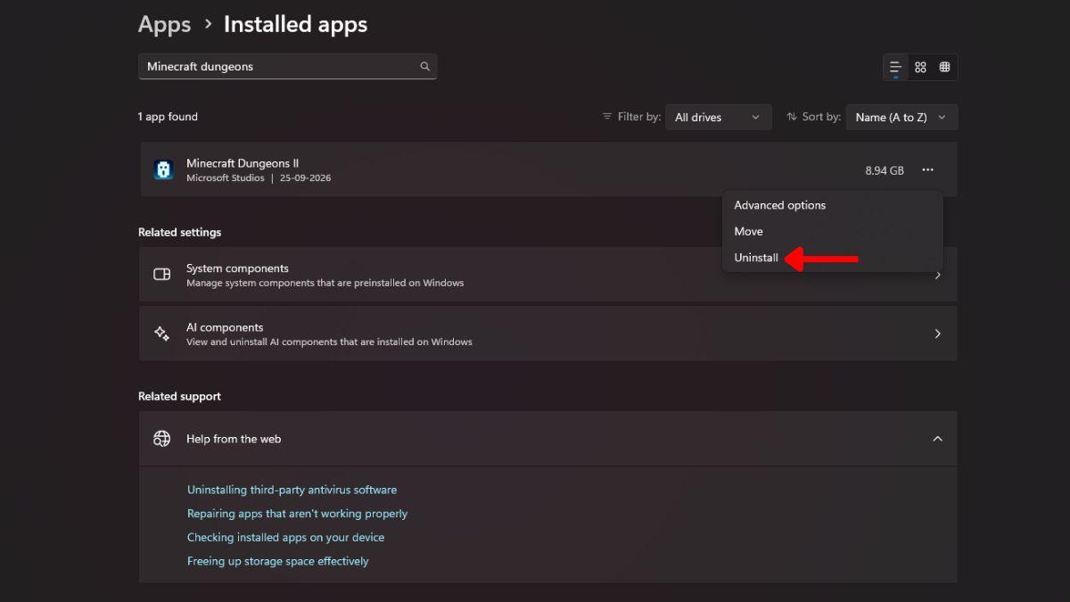Click the search magnifier icon in the search box

[x=425, y=66]
